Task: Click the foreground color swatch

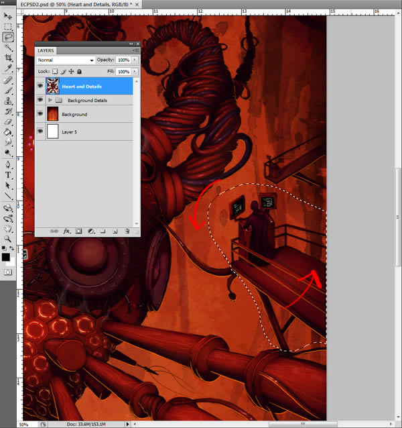Action: tap(6, 257)
